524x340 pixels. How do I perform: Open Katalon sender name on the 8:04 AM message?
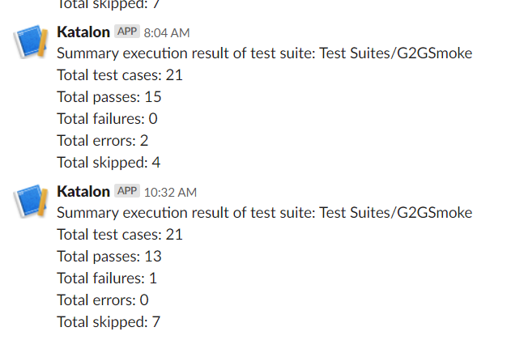83,32
